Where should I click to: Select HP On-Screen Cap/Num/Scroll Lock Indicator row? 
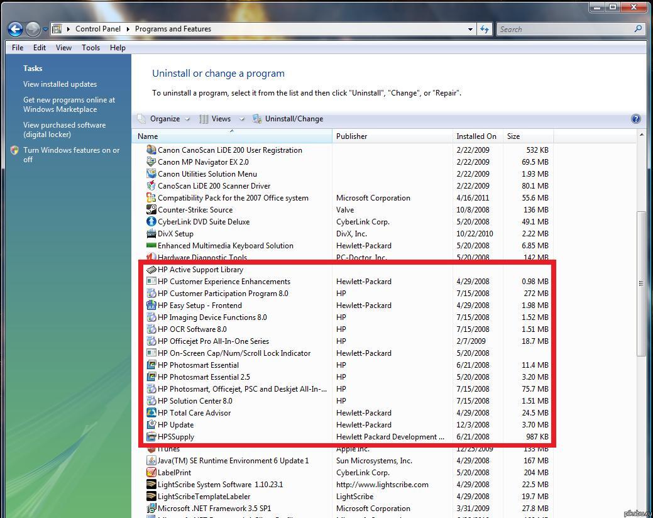tap(348, 353)
